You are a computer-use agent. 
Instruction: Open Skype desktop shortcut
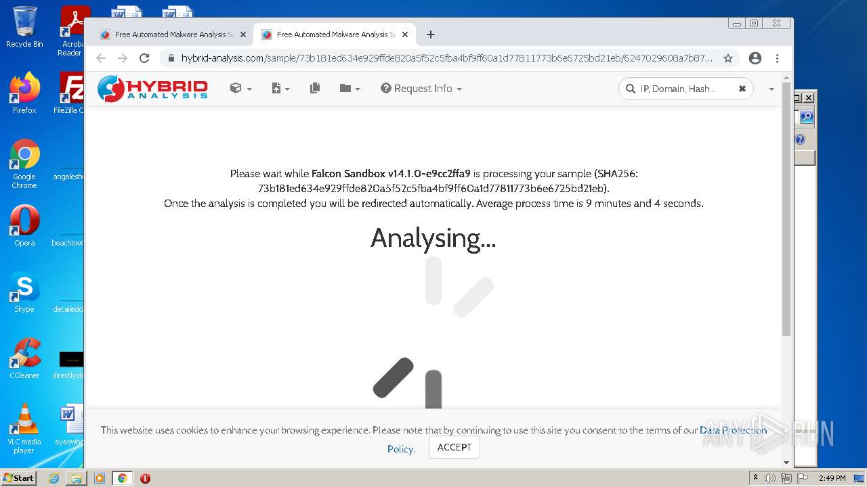24,292
